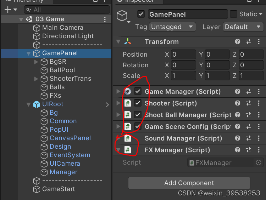Click the Add Component button
The height and width of the screenshot is (200, 266).
(x=189, y=183)
